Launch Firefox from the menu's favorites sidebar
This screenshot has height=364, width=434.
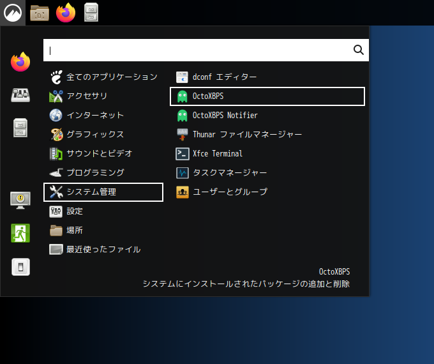(x=20, y=62)
